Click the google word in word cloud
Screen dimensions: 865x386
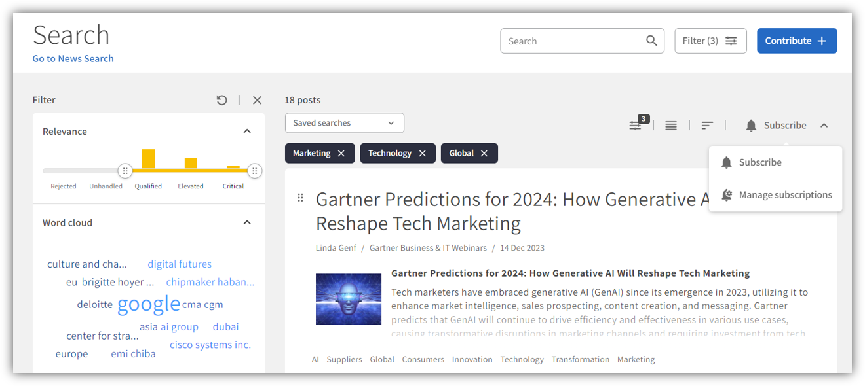click(149, 304)
